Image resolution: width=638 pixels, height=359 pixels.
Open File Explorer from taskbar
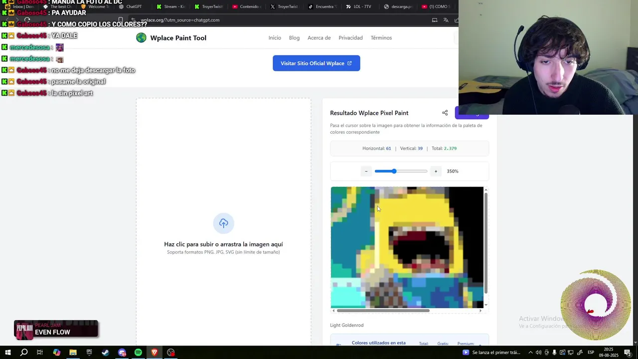pyautogui.click(x=73, y=353)
